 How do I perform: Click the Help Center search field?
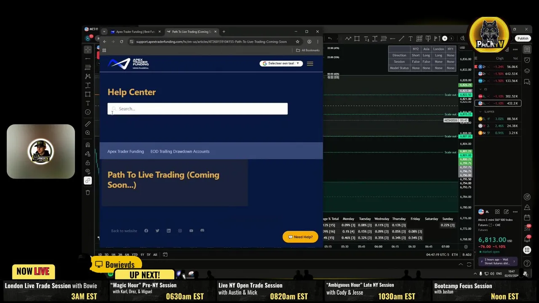click(197, 109)
